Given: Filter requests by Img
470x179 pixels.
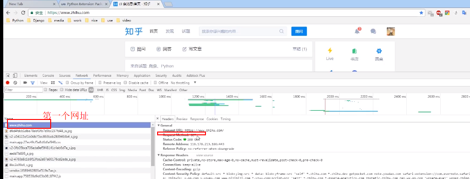Looking at the screenshot, I should point(122,90).
